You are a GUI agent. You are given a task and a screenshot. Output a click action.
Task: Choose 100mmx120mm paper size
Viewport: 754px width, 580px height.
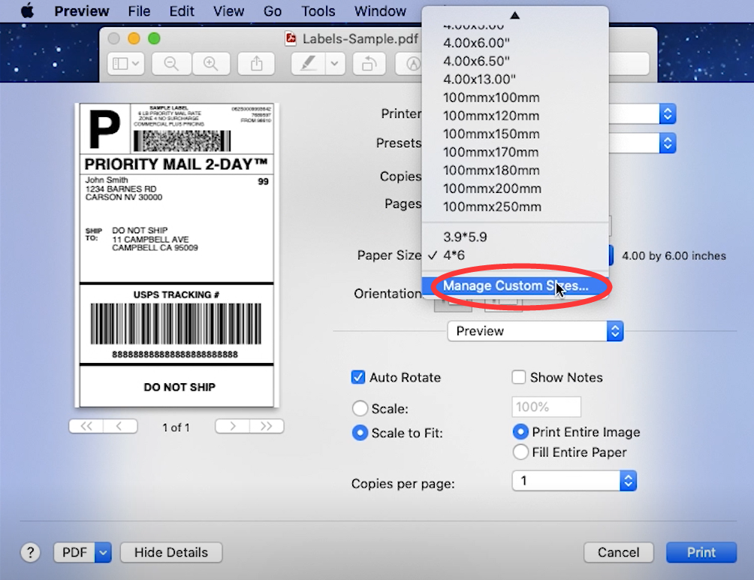pyautogui.click(x=491, y=116)
